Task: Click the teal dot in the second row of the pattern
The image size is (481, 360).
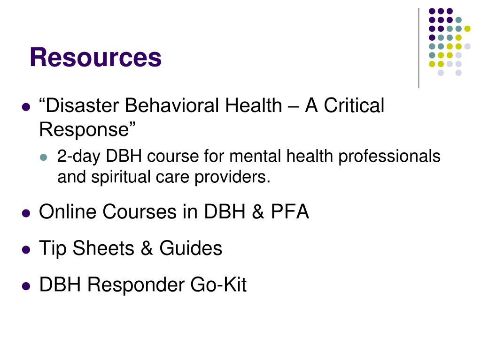Action: 458,20
